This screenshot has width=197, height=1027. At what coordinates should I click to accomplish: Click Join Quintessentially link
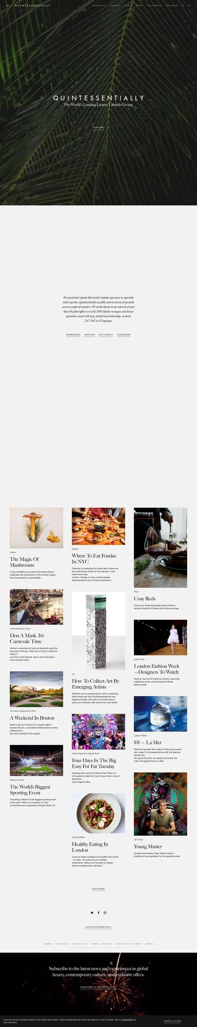(x=98, y=927)
